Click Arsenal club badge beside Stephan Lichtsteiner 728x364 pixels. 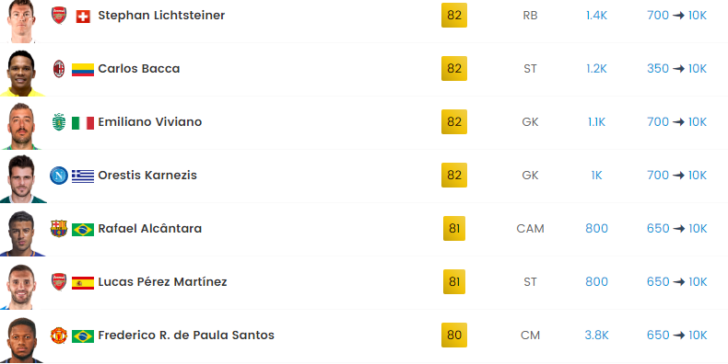[58, 16]
